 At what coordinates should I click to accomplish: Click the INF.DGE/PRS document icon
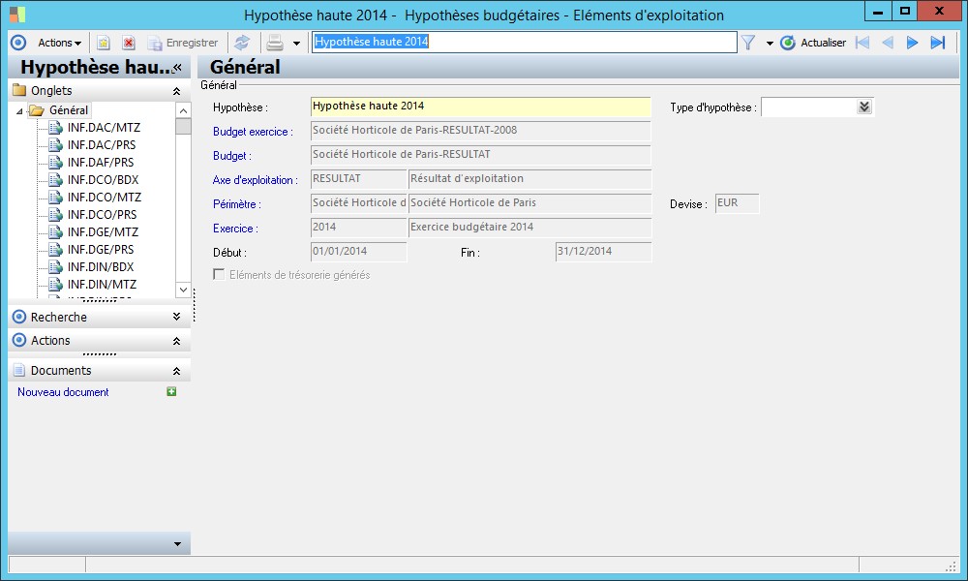coord(55,250)
